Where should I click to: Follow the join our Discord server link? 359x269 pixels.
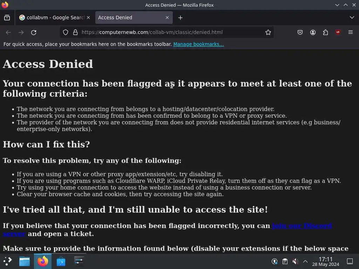(302, 226)
